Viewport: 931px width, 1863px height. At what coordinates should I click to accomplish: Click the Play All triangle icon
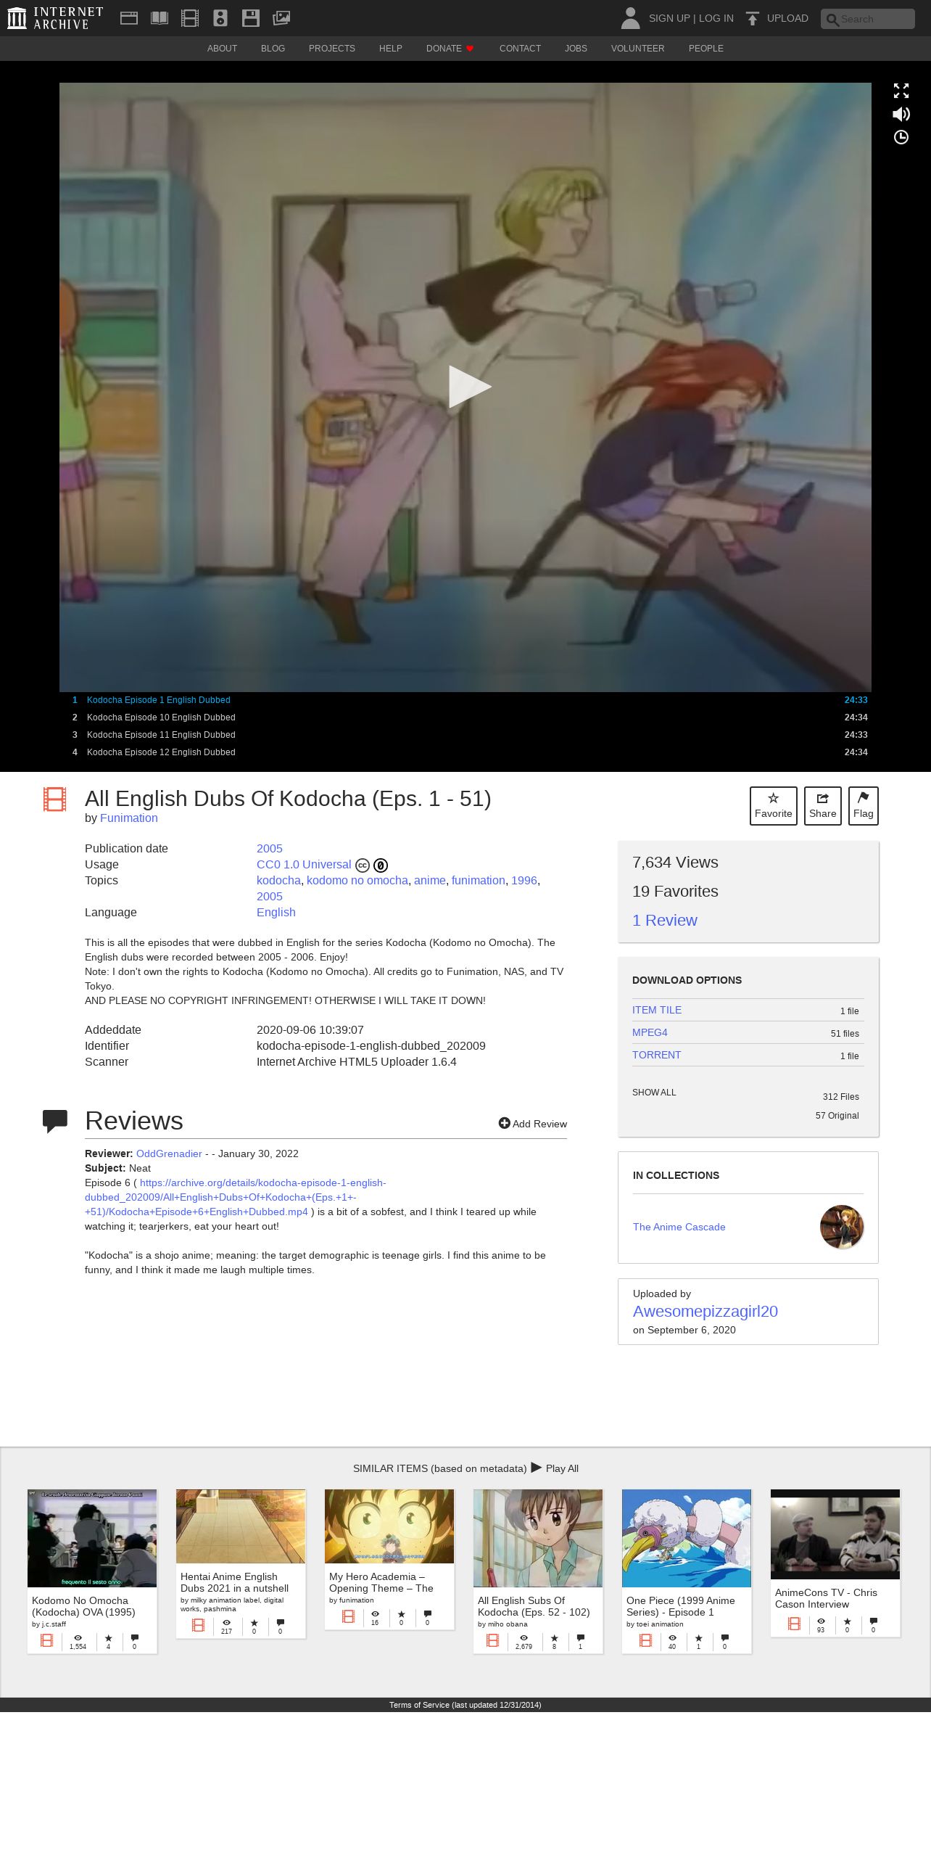point(537,1468)
